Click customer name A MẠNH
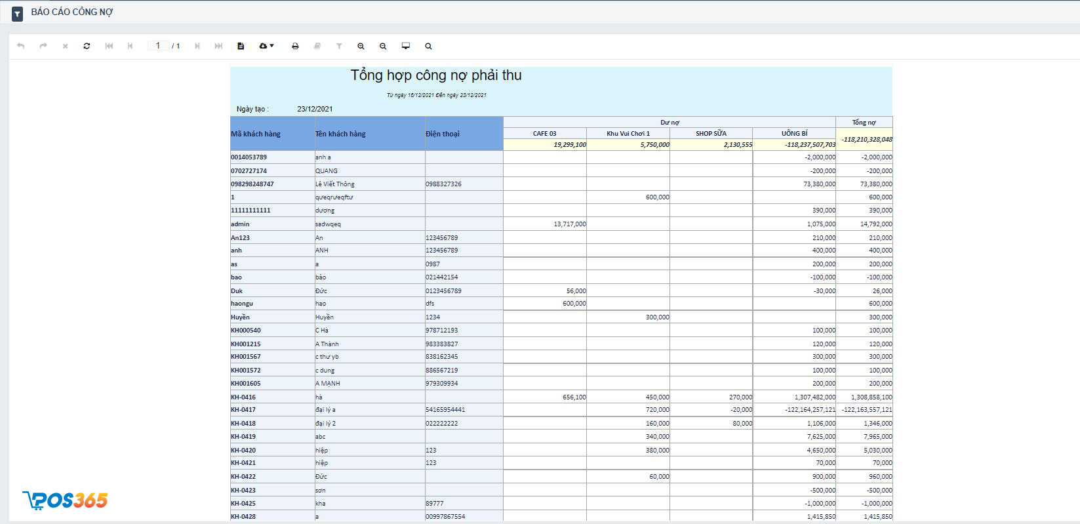The width and height of the screenshot is (1080, 524). [328, 384]
